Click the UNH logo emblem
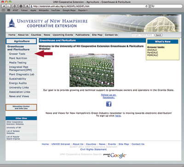The height and width of the screenshot is (167, 184). point(11,23)
